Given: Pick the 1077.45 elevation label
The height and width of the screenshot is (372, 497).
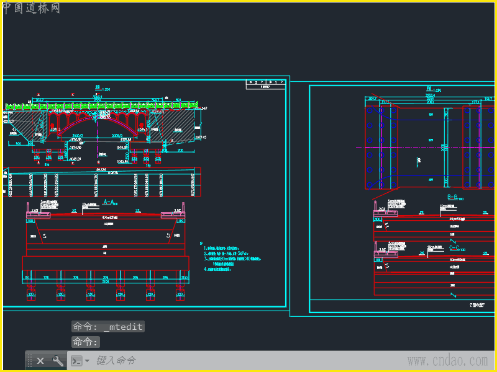Looking at the screenshot, I should pyautogui.click(x=200, y=137).
